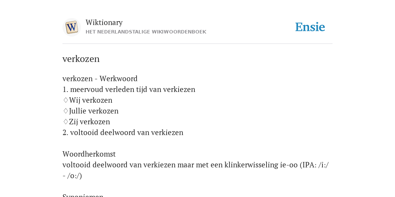Click the line 'verkozen - Werkwoord'

[100, 78]
